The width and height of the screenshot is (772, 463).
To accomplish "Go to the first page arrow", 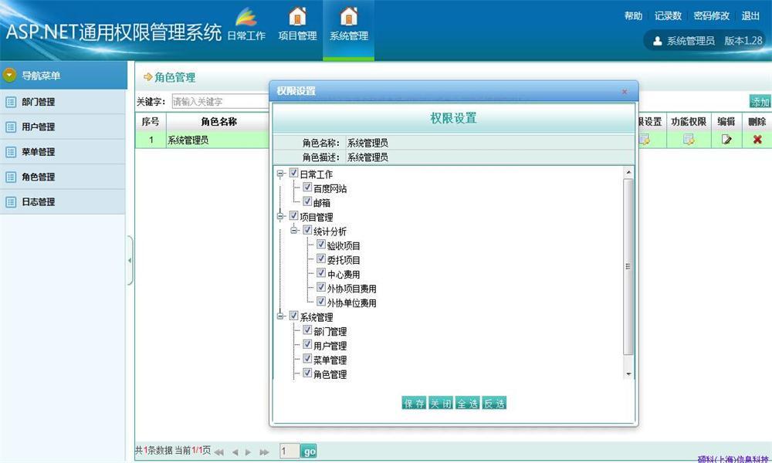I will [219, 451].
